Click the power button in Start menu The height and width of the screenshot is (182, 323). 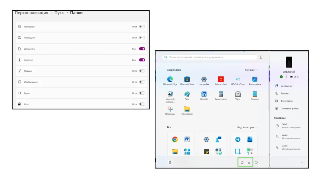point(256,162)
